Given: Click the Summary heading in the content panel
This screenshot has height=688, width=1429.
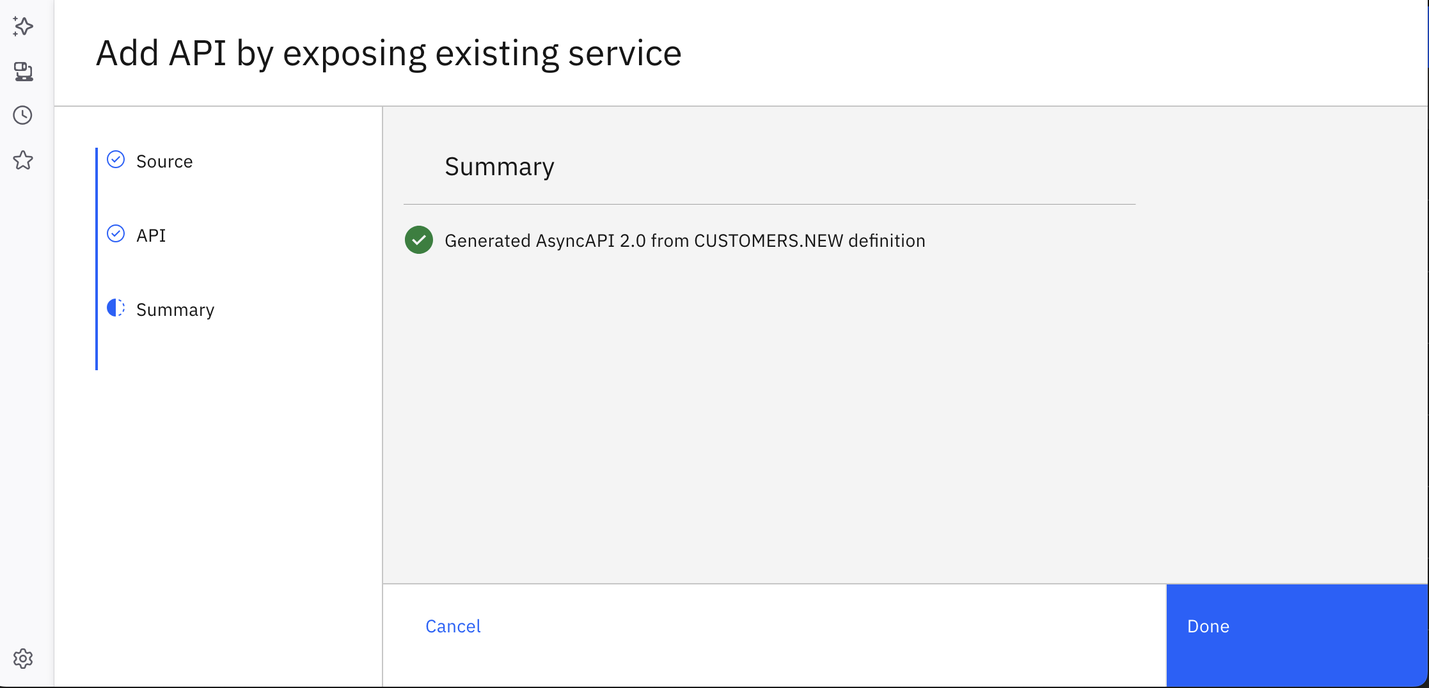Looking at the screenshot, I should click(499, 166).
